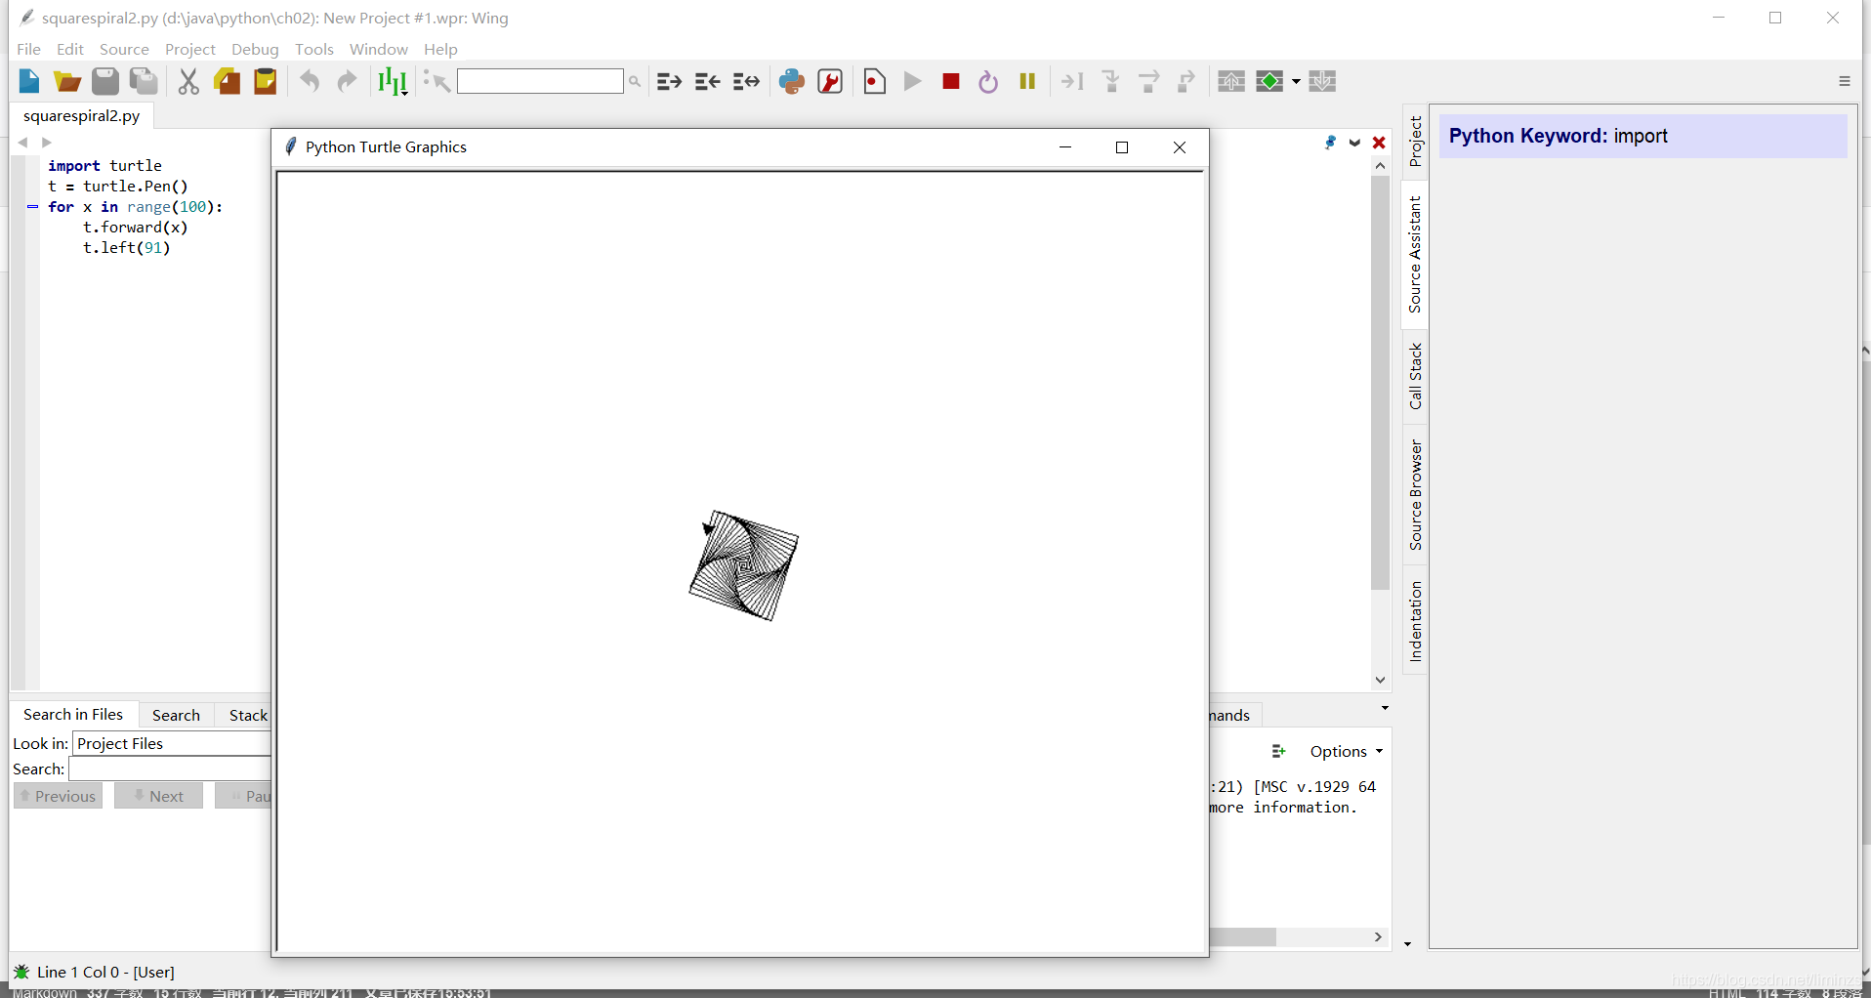Click the Look in Project Files combo box
The image size is (1871, 998).
[x=171, y=744]
